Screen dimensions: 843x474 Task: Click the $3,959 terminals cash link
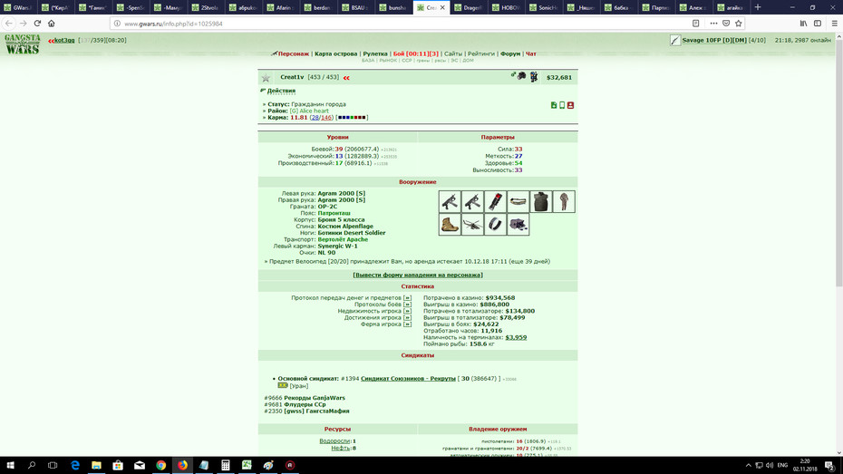[516, 337]
